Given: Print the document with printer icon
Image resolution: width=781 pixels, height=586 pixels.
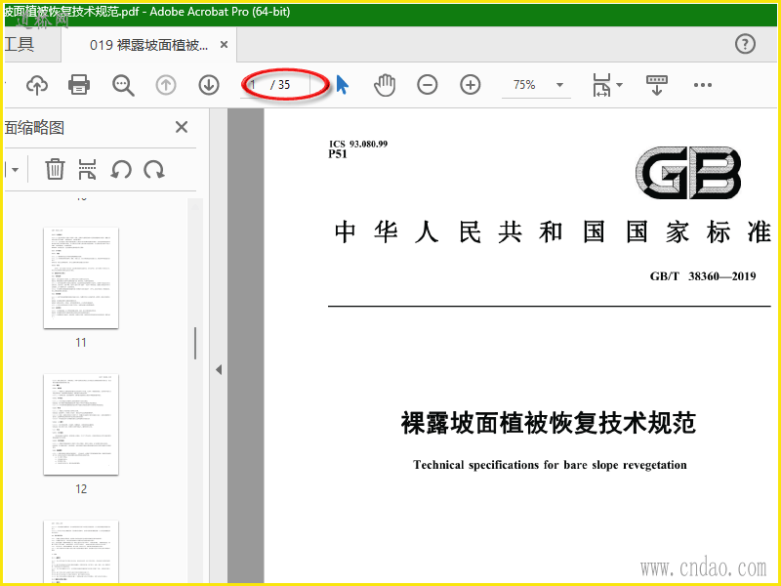Looking at the screenshot, I should point(79,85).
